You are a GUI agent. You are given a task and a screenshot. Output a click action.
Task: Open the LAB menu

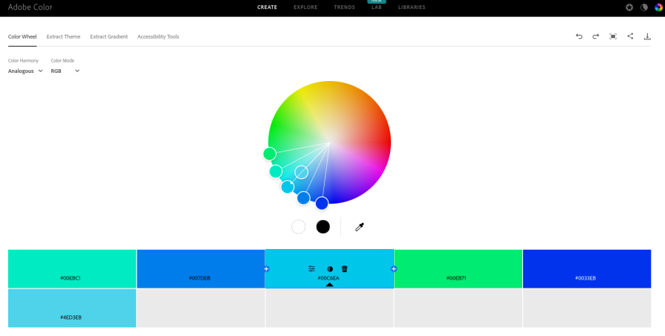(377, 7)
